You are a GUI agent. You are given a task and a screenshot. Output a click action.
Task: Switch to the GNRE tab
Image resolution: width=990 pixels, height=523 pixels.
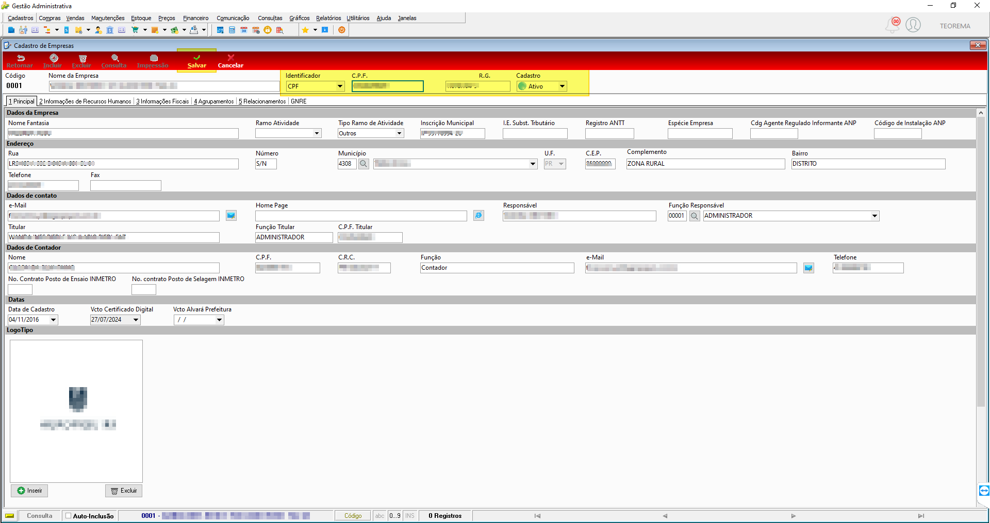[299, 101]
